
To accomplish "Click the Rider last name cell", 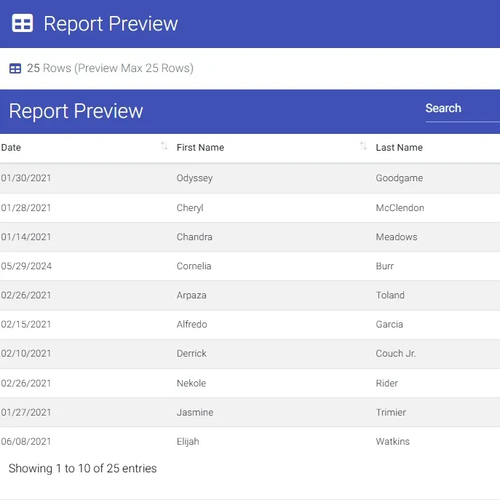I will pos(386,383).
